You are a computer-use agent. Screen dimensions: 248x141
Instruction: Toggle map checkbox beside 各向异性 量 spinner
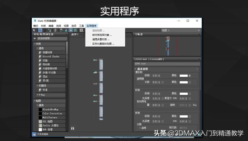(163, 105)
